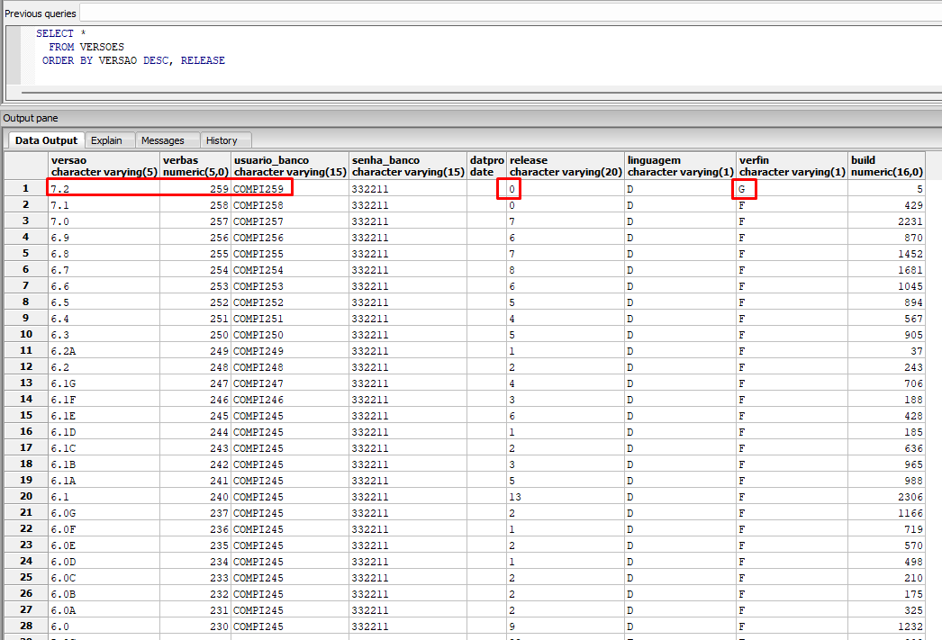Select the verfin column header

pos(793,166)
